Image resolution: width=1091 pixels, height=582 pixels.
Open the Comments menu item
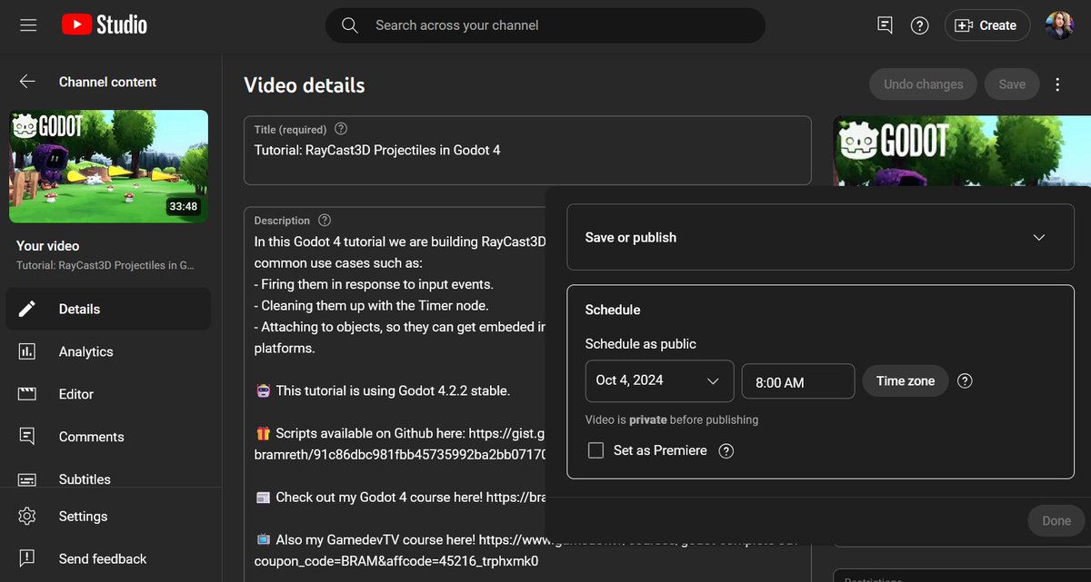coord(108,437)
